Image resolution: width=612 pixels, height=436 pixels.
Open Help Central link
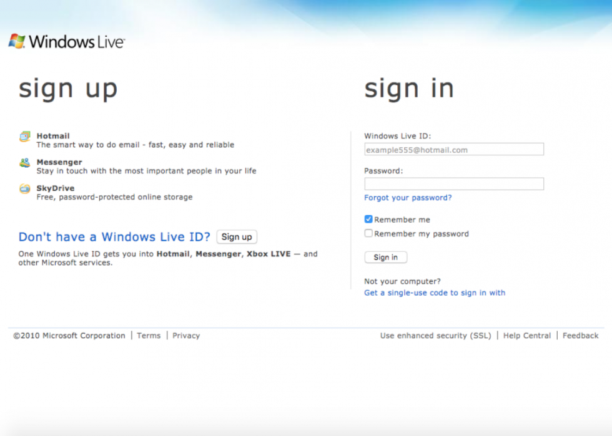coord(527,336)
